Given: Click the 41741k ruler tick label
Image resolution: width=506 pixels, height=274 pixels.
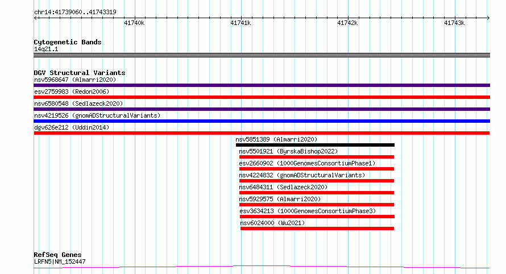Looking at the screenshot, I should [240, 23].
